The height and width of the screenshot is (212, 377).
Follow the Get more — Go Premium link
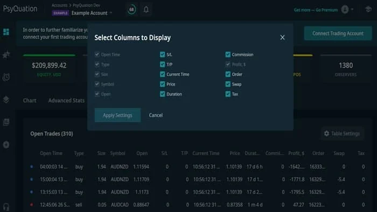[316, 10]
